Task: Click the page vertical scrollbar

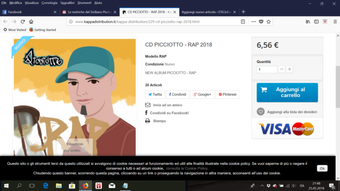Action: 338,86
